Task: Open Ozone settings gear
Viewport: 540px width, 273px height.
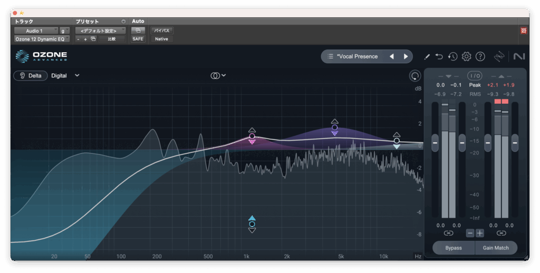Action: [x=466, y=56]
